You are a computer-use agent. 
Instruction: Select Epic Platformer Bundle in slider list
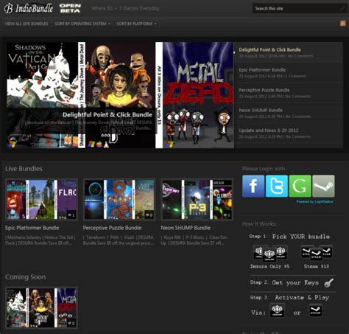click(x=262, y=70)
